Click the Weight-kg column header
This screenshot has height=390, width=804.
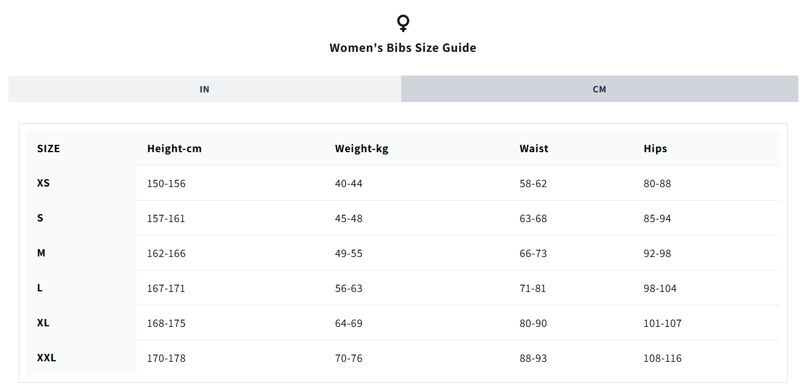coord(362,149)
